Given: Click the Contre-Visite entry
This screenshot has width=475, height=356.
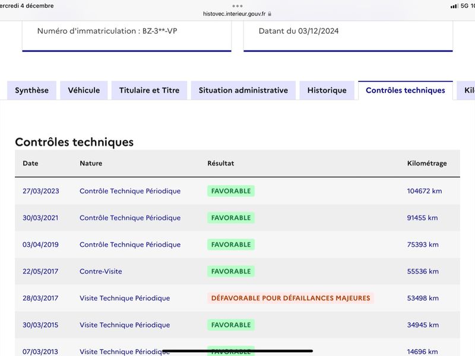Looking at the screenshot, I should pyautogui.click(x=100, y=271).
